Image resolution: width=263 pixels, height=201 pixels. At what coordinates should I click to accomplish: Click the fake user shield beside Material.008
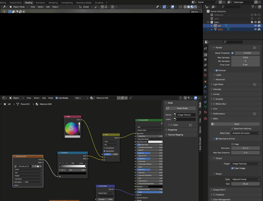coord(118,98)
